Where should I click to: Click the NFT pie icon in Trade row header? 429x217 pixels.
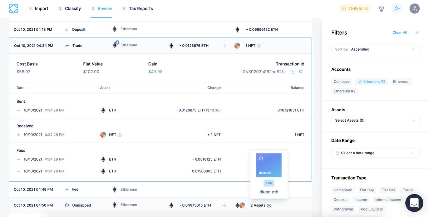237,46
